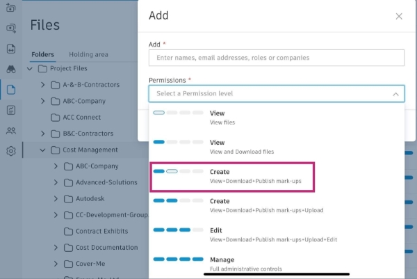Select the Folders tab
Viewport: 417px width, 279px height.
[x=42, y=54]
